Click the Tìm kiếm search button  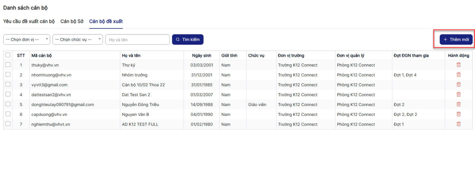188,40
